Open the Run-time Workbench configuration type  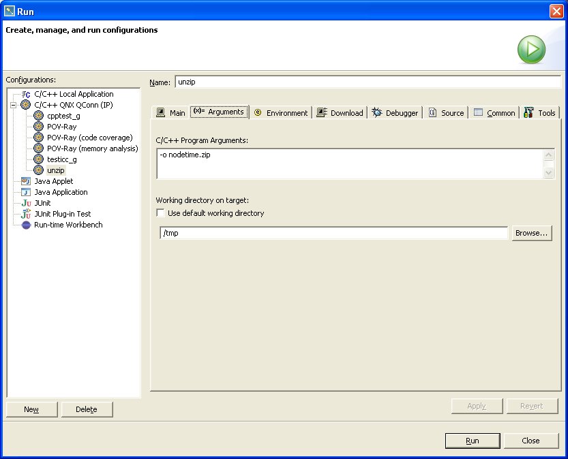coord(68,225)
